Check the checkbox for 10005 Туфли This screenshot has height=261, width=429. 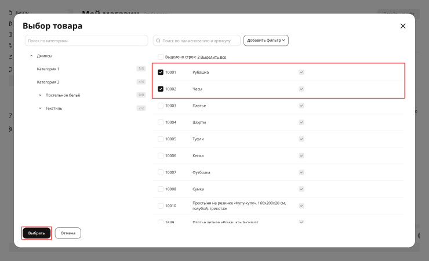click(x=161, y=139)
